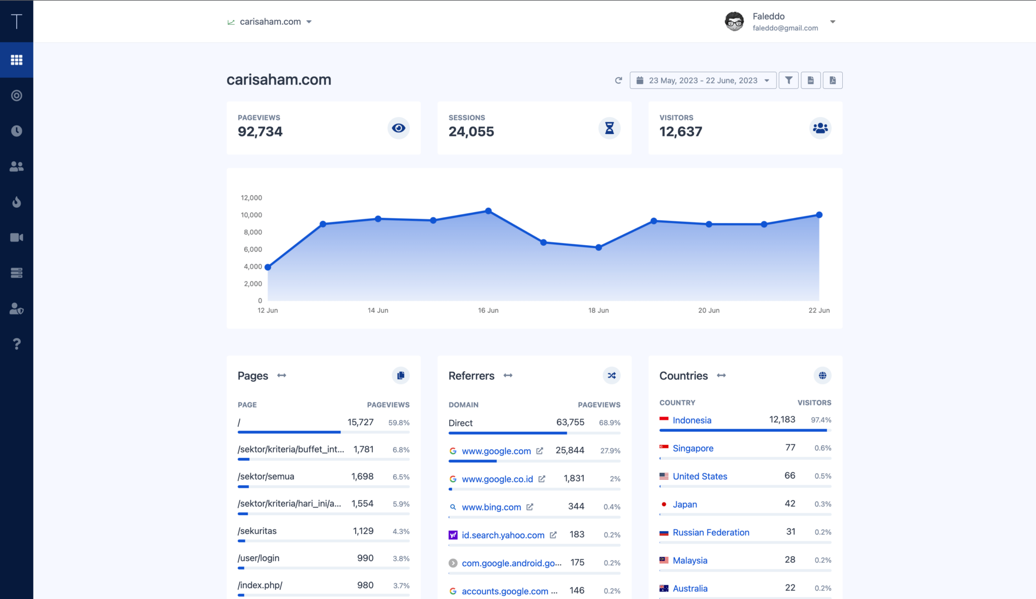Toggle the Countries panel expand arrows
This screenshot has width=1036, height=599.
point(721,376)
